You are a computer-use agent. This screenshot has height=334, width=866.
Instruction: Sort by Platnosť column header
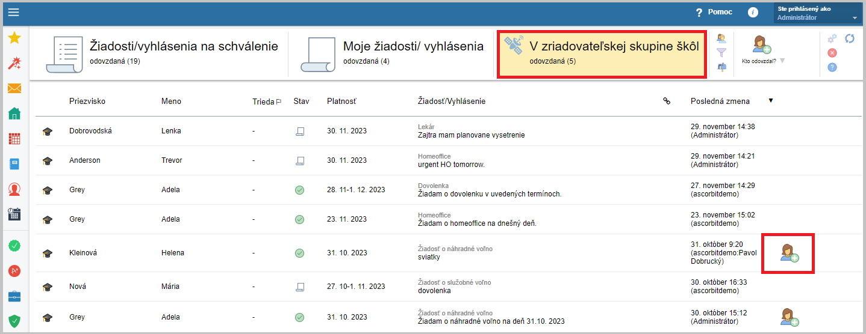coord(341,101)
